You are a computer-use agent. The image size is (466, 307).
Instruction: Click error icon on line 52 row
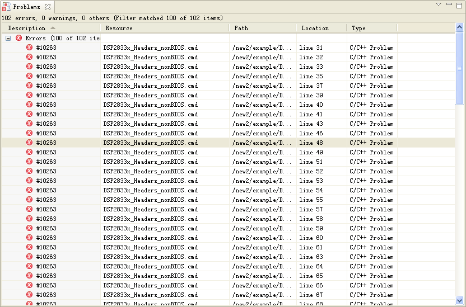30,171
